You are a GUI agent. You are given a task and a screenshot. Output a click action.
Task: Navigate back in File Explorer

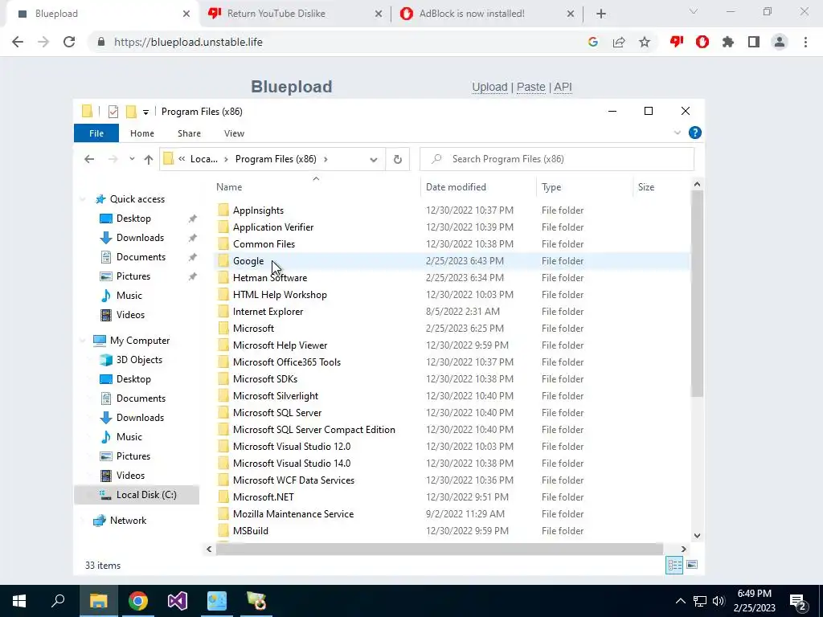(89, 159)
